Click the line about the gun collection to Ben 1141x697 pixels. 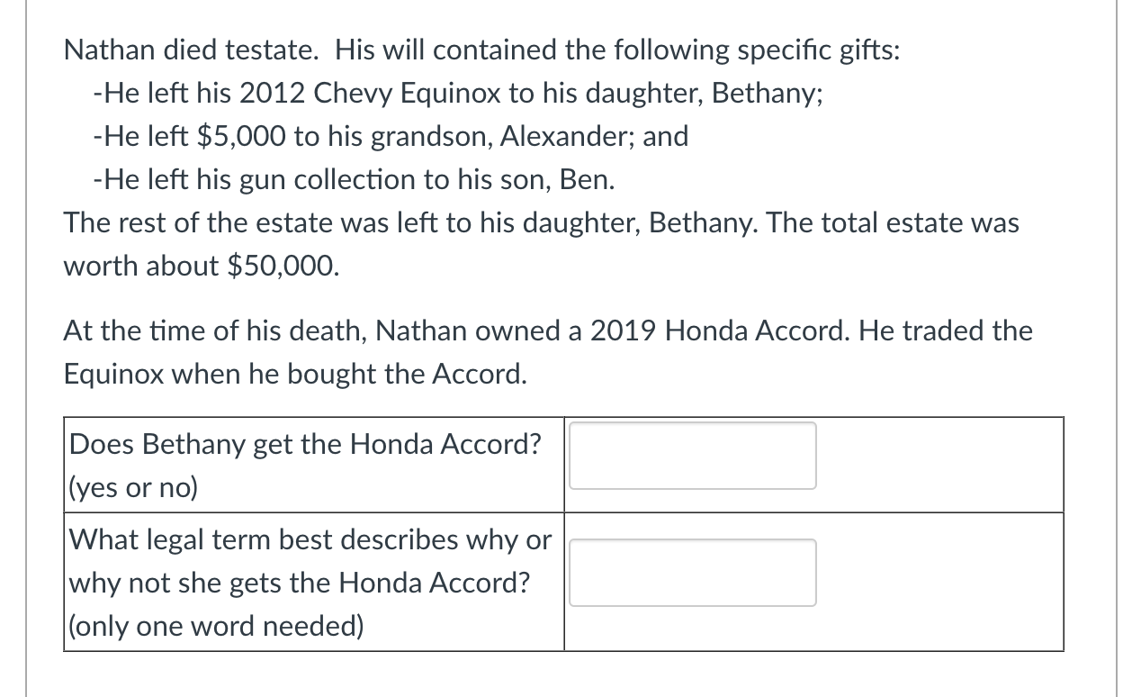pos(353,179)
